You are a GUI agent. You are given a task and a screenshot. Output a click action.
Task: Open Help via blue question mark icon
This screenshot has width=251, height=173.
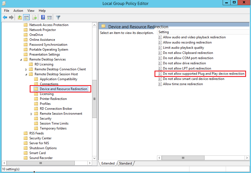click(43, 17)
